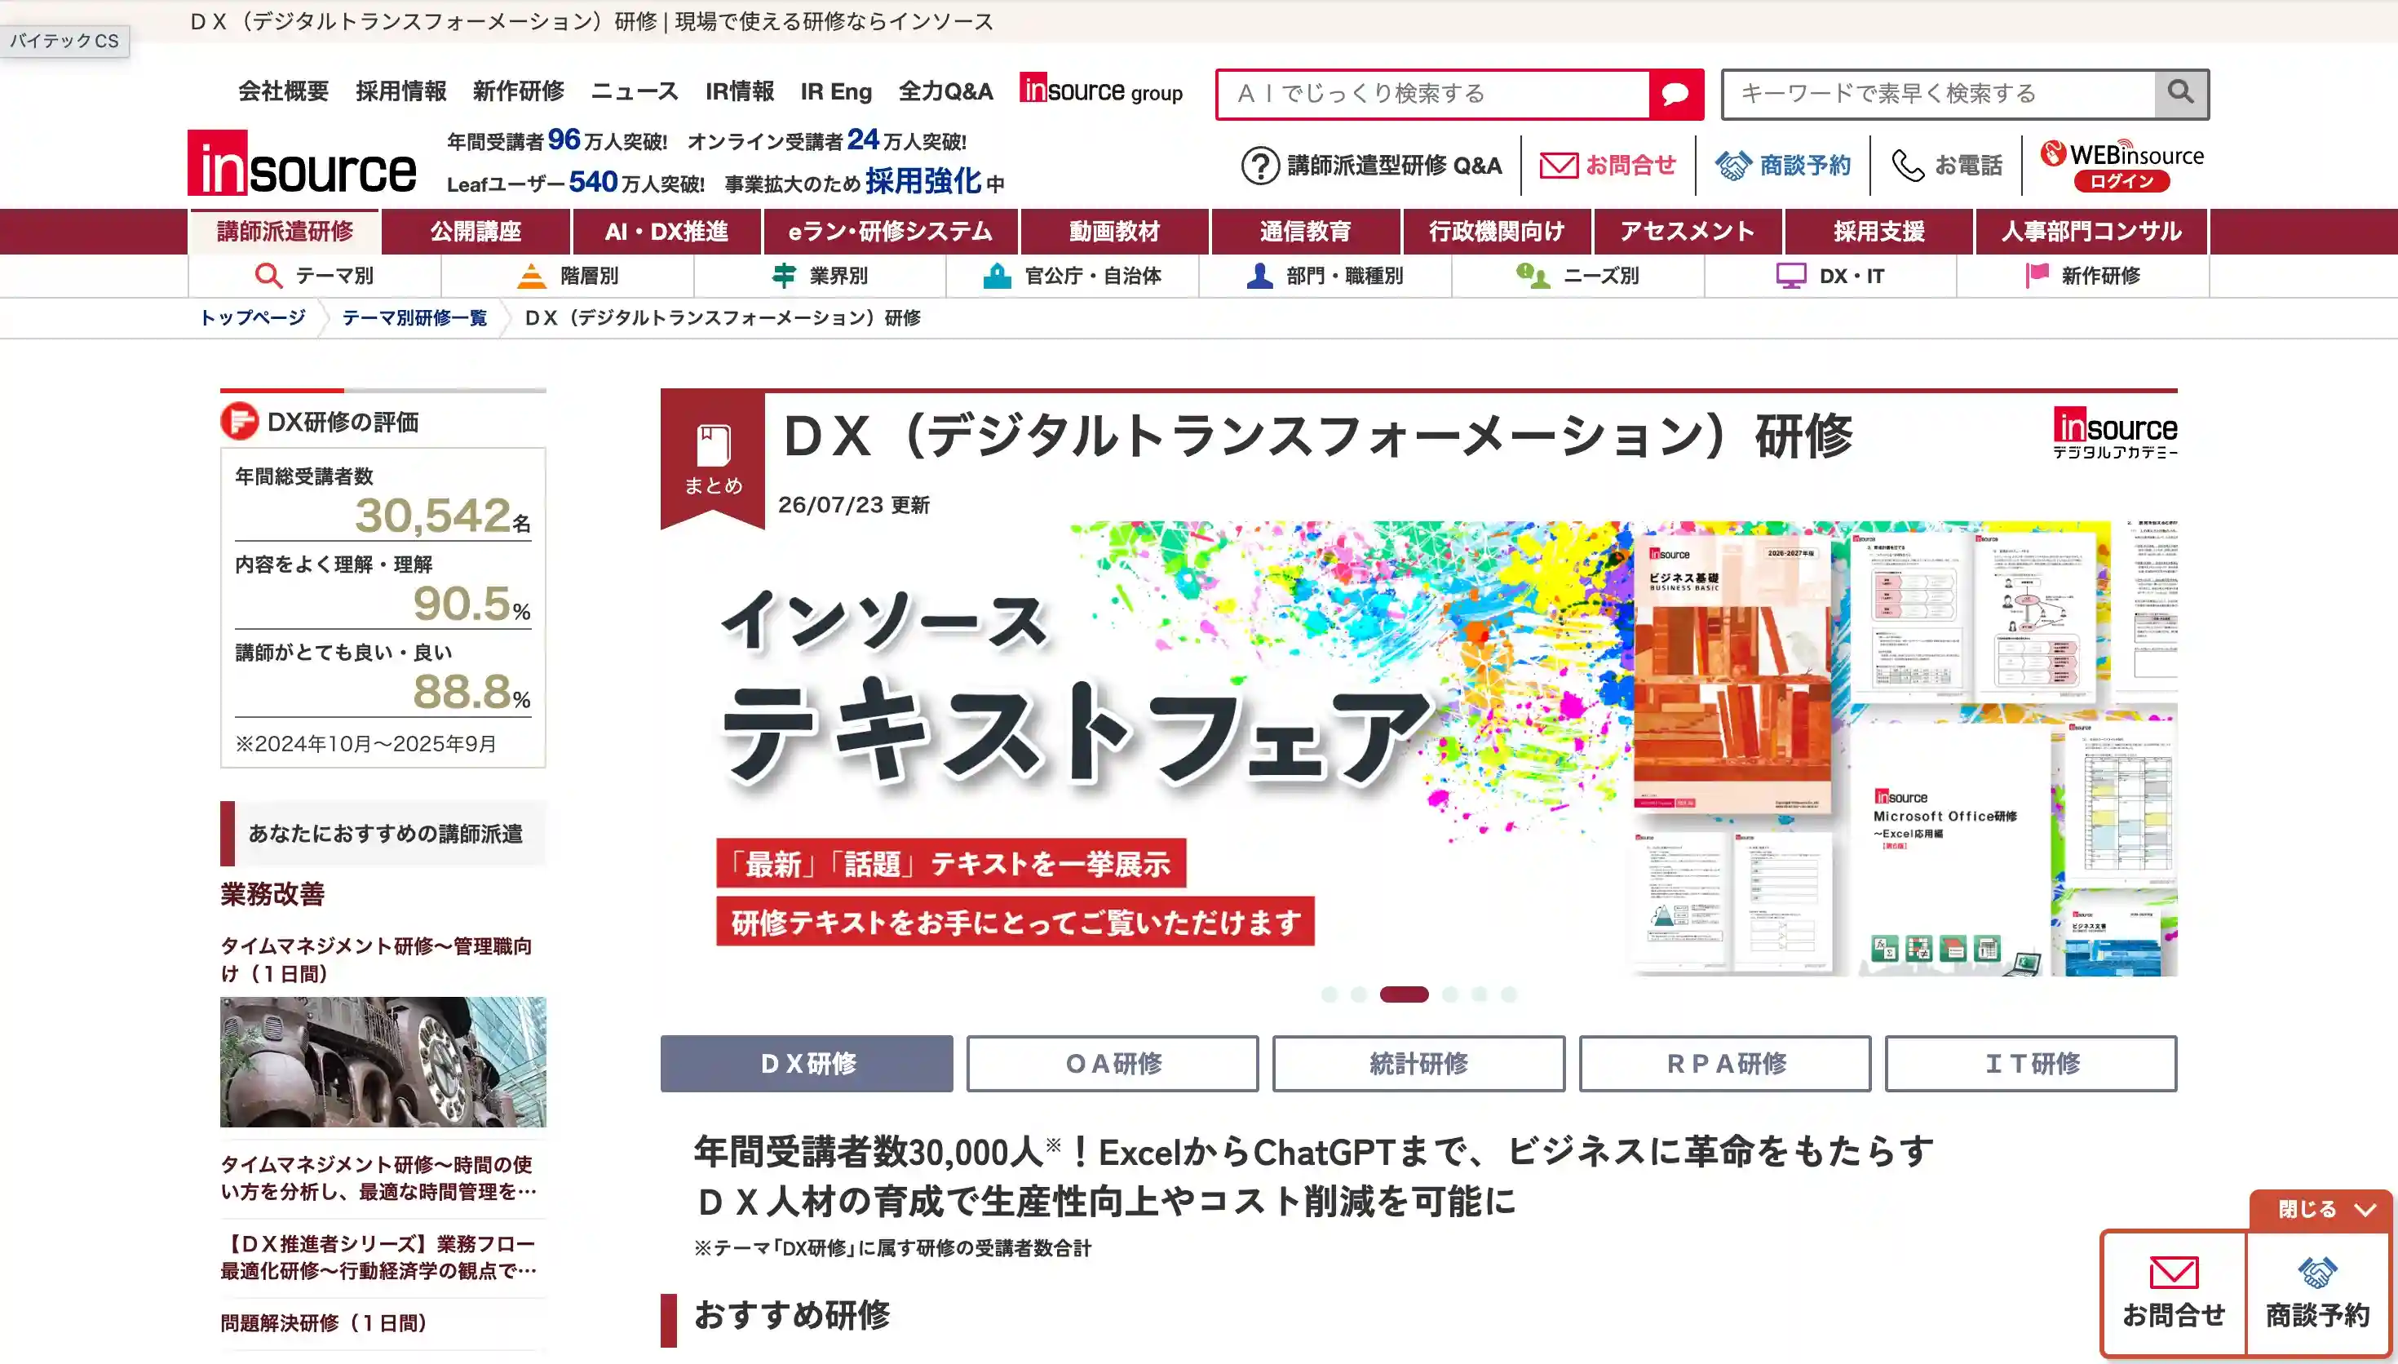This screenshot has height=1364, width=2398.
Task: Click the clock sculpture thumbnail image
Action: [383, 1061]
